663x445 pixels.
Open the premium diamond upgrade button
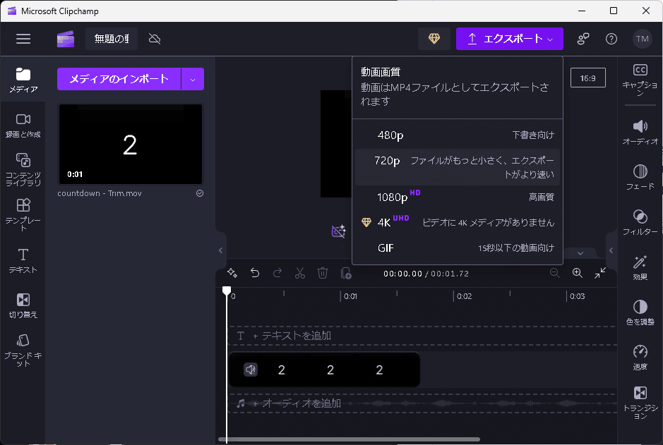pyautogui.click(x=434, y=39)
